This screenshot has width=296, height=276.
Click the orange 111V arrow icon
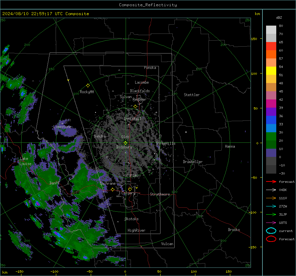(x=271, y=198)
